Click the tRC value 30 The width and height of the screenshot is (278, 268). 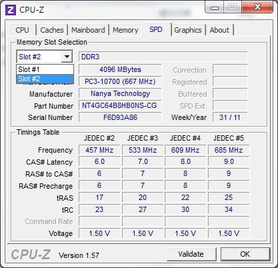click(185, 209)
